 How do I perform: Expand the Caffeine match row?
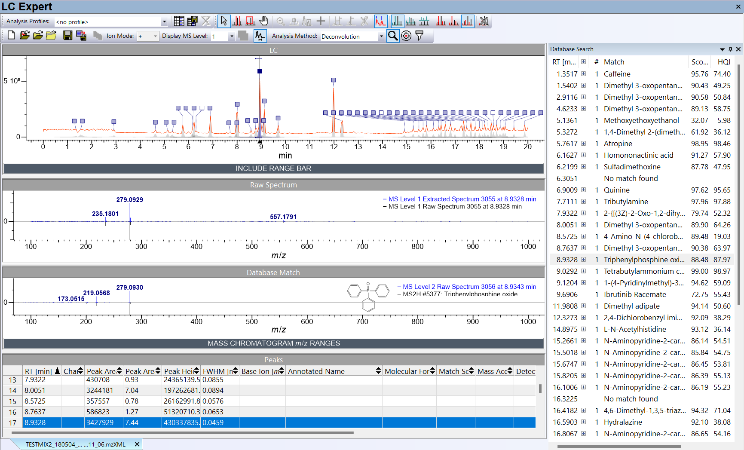pos(583,74)
